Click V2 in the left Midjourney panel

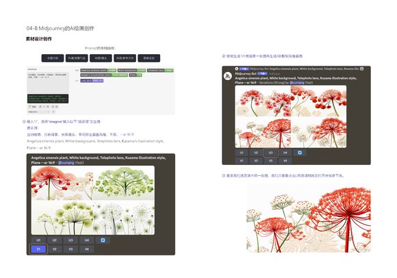point(55,249)
